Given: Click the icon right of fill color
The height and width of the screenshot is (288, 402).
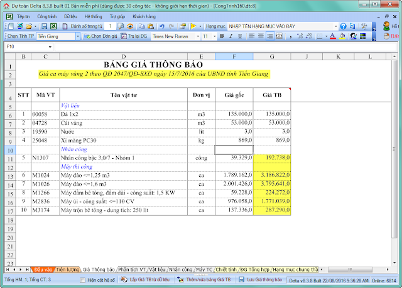Looking at the screenshot, I should (354, 36).
